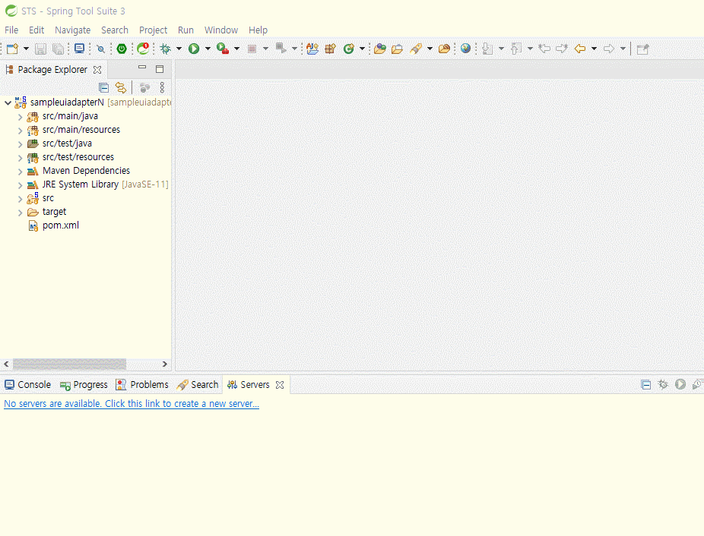Save the current file using the toolbar

(40, 49)
